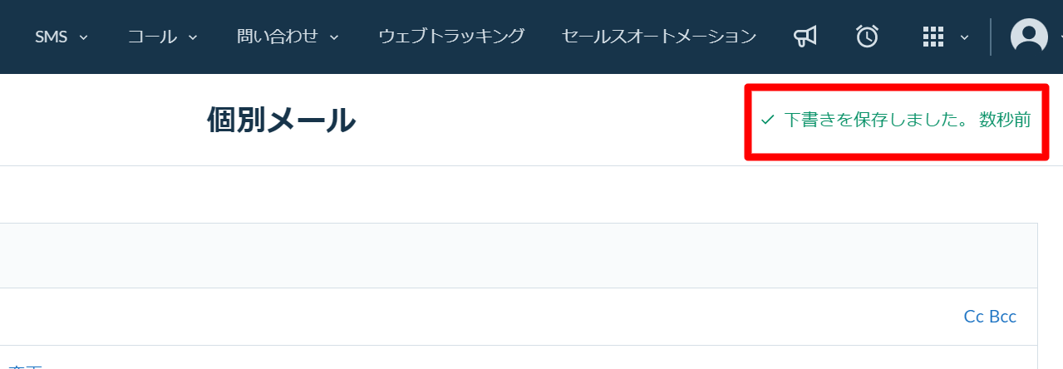1063x369 pixels.
Task: Open the user profile avatar
Action: pos(1029,37)
